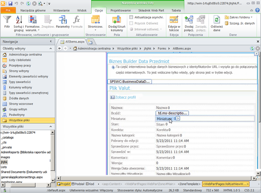Open Listy i biblioteki
The image size is (261, 193).
[20, 60]
